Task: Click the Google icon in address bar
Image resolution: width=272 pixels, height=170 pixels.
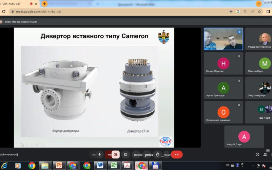Action: 238,12
